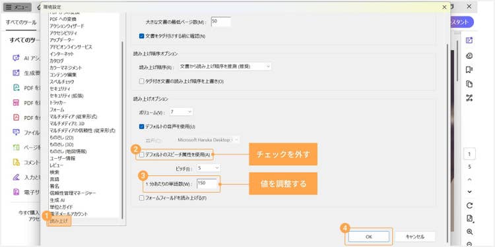The width and height of the screenshot is (495, 247).
Task: Select ものさし (地図情報) category
Action: click(68, 151)
